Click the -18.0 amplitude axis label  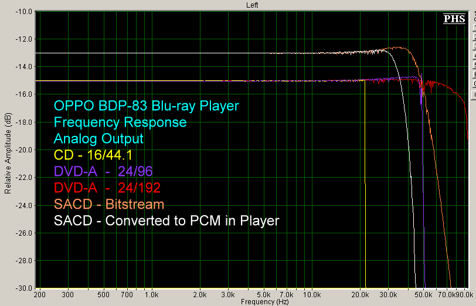point(23,123)
